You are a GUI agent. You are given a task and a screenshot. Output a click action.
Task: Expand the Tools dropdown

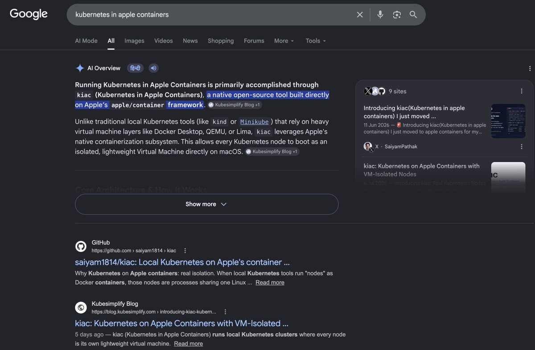(x=316, y=41)
